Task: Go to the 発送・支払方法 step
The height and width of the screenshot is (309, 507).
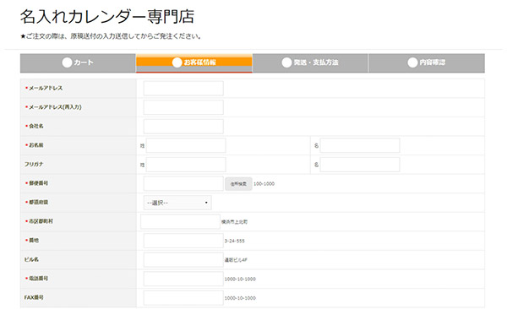Action: coord(310,62)
